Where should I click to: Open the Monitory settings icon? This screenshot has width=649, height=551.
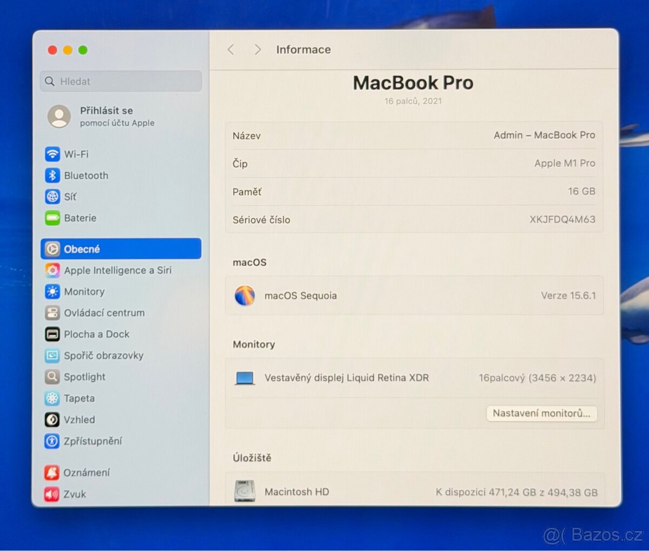[x=52, y=292]
